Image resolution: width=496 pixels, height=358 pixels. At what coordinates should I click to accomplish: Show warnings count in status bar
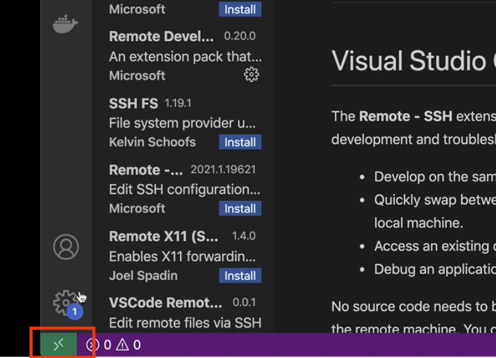(x=128, y=345)
